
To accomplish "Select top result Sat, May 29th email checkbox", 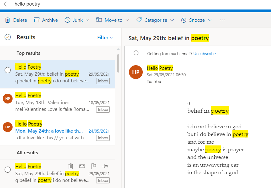I will click(x=8, y=70).
